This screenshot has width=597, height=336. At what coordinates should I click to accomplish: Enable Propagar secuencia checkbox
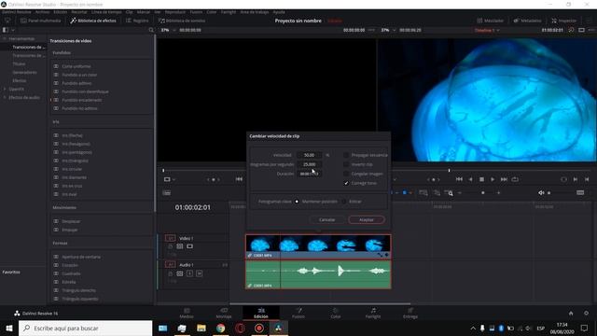pyautogui.click(x=346, y=155)
